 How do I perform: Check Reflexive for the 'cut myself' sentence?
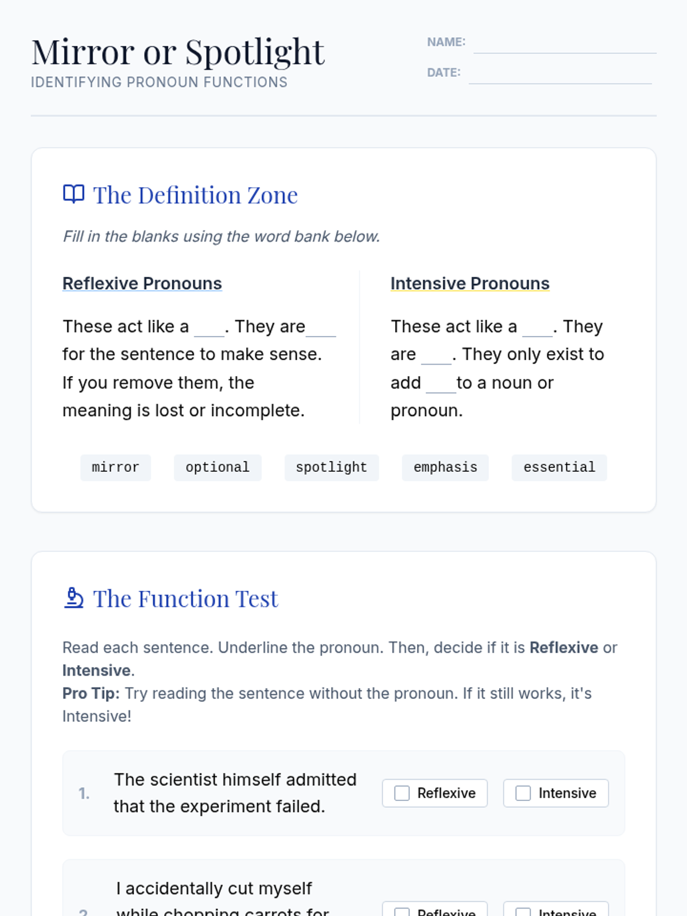402,910
